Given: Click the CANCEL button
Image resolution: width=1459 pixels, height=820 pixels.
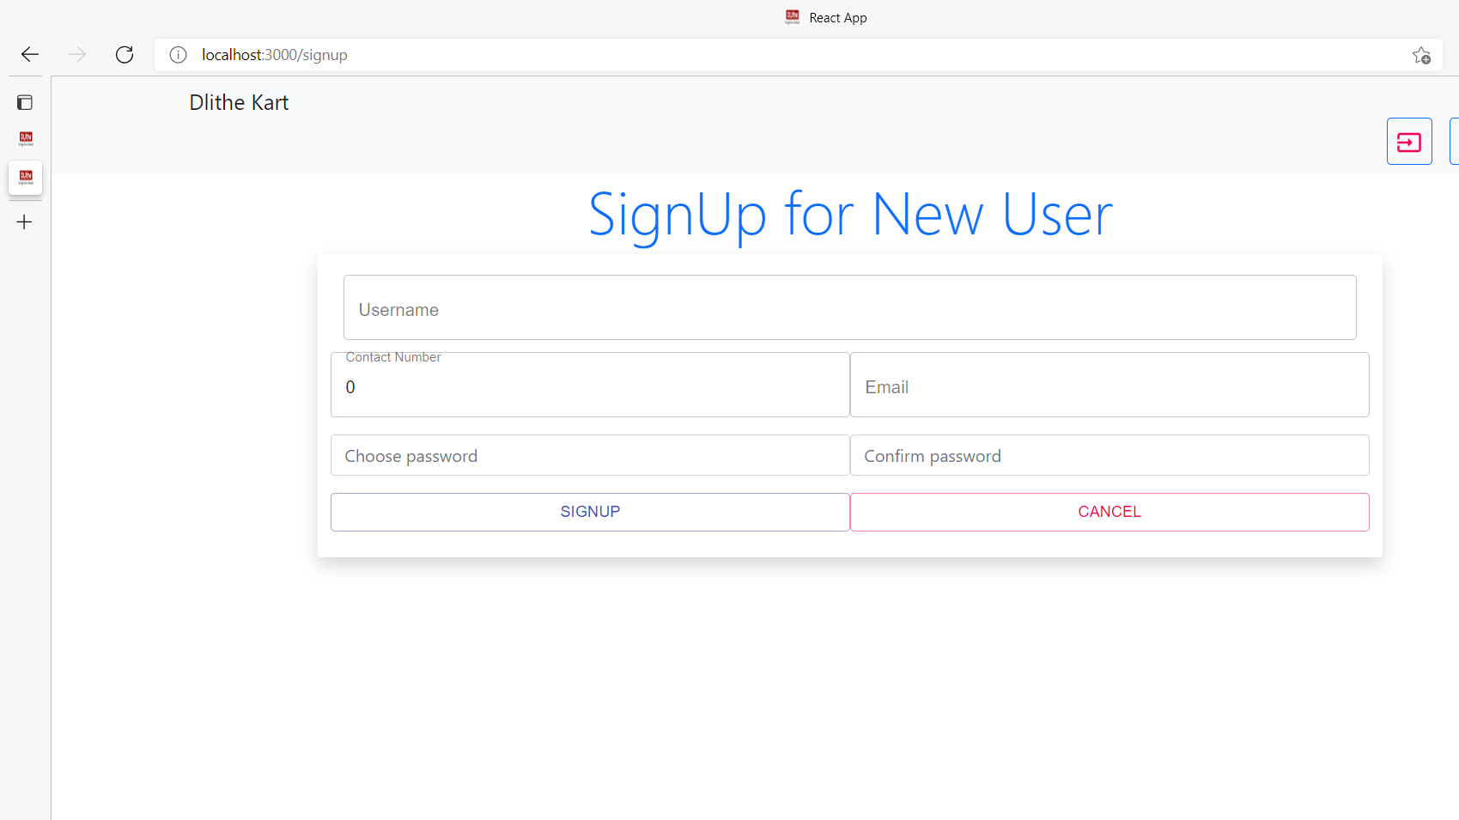Looking at the screenshot, I should tap(1109, 511).
